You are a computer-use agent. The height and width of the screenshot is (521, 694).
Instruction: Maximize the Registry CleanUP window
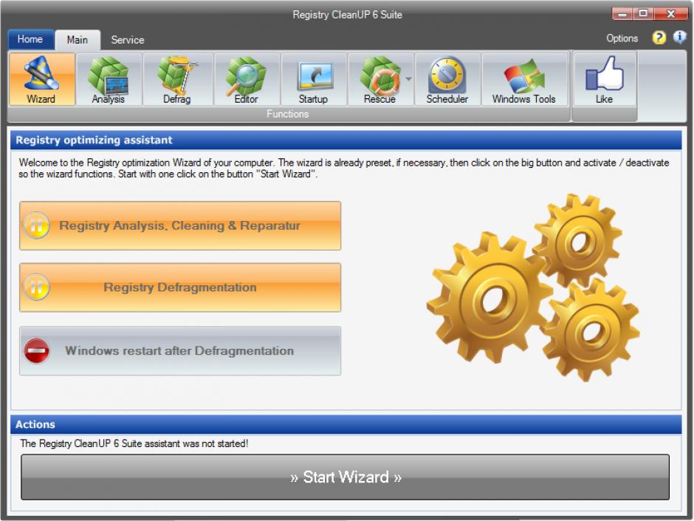click(642, 14)
